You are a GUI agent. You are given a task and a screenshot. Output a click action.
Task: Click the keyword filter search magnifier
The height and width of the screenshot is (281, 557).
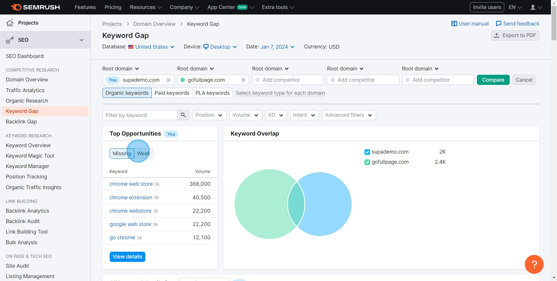[x=183, y=115]
